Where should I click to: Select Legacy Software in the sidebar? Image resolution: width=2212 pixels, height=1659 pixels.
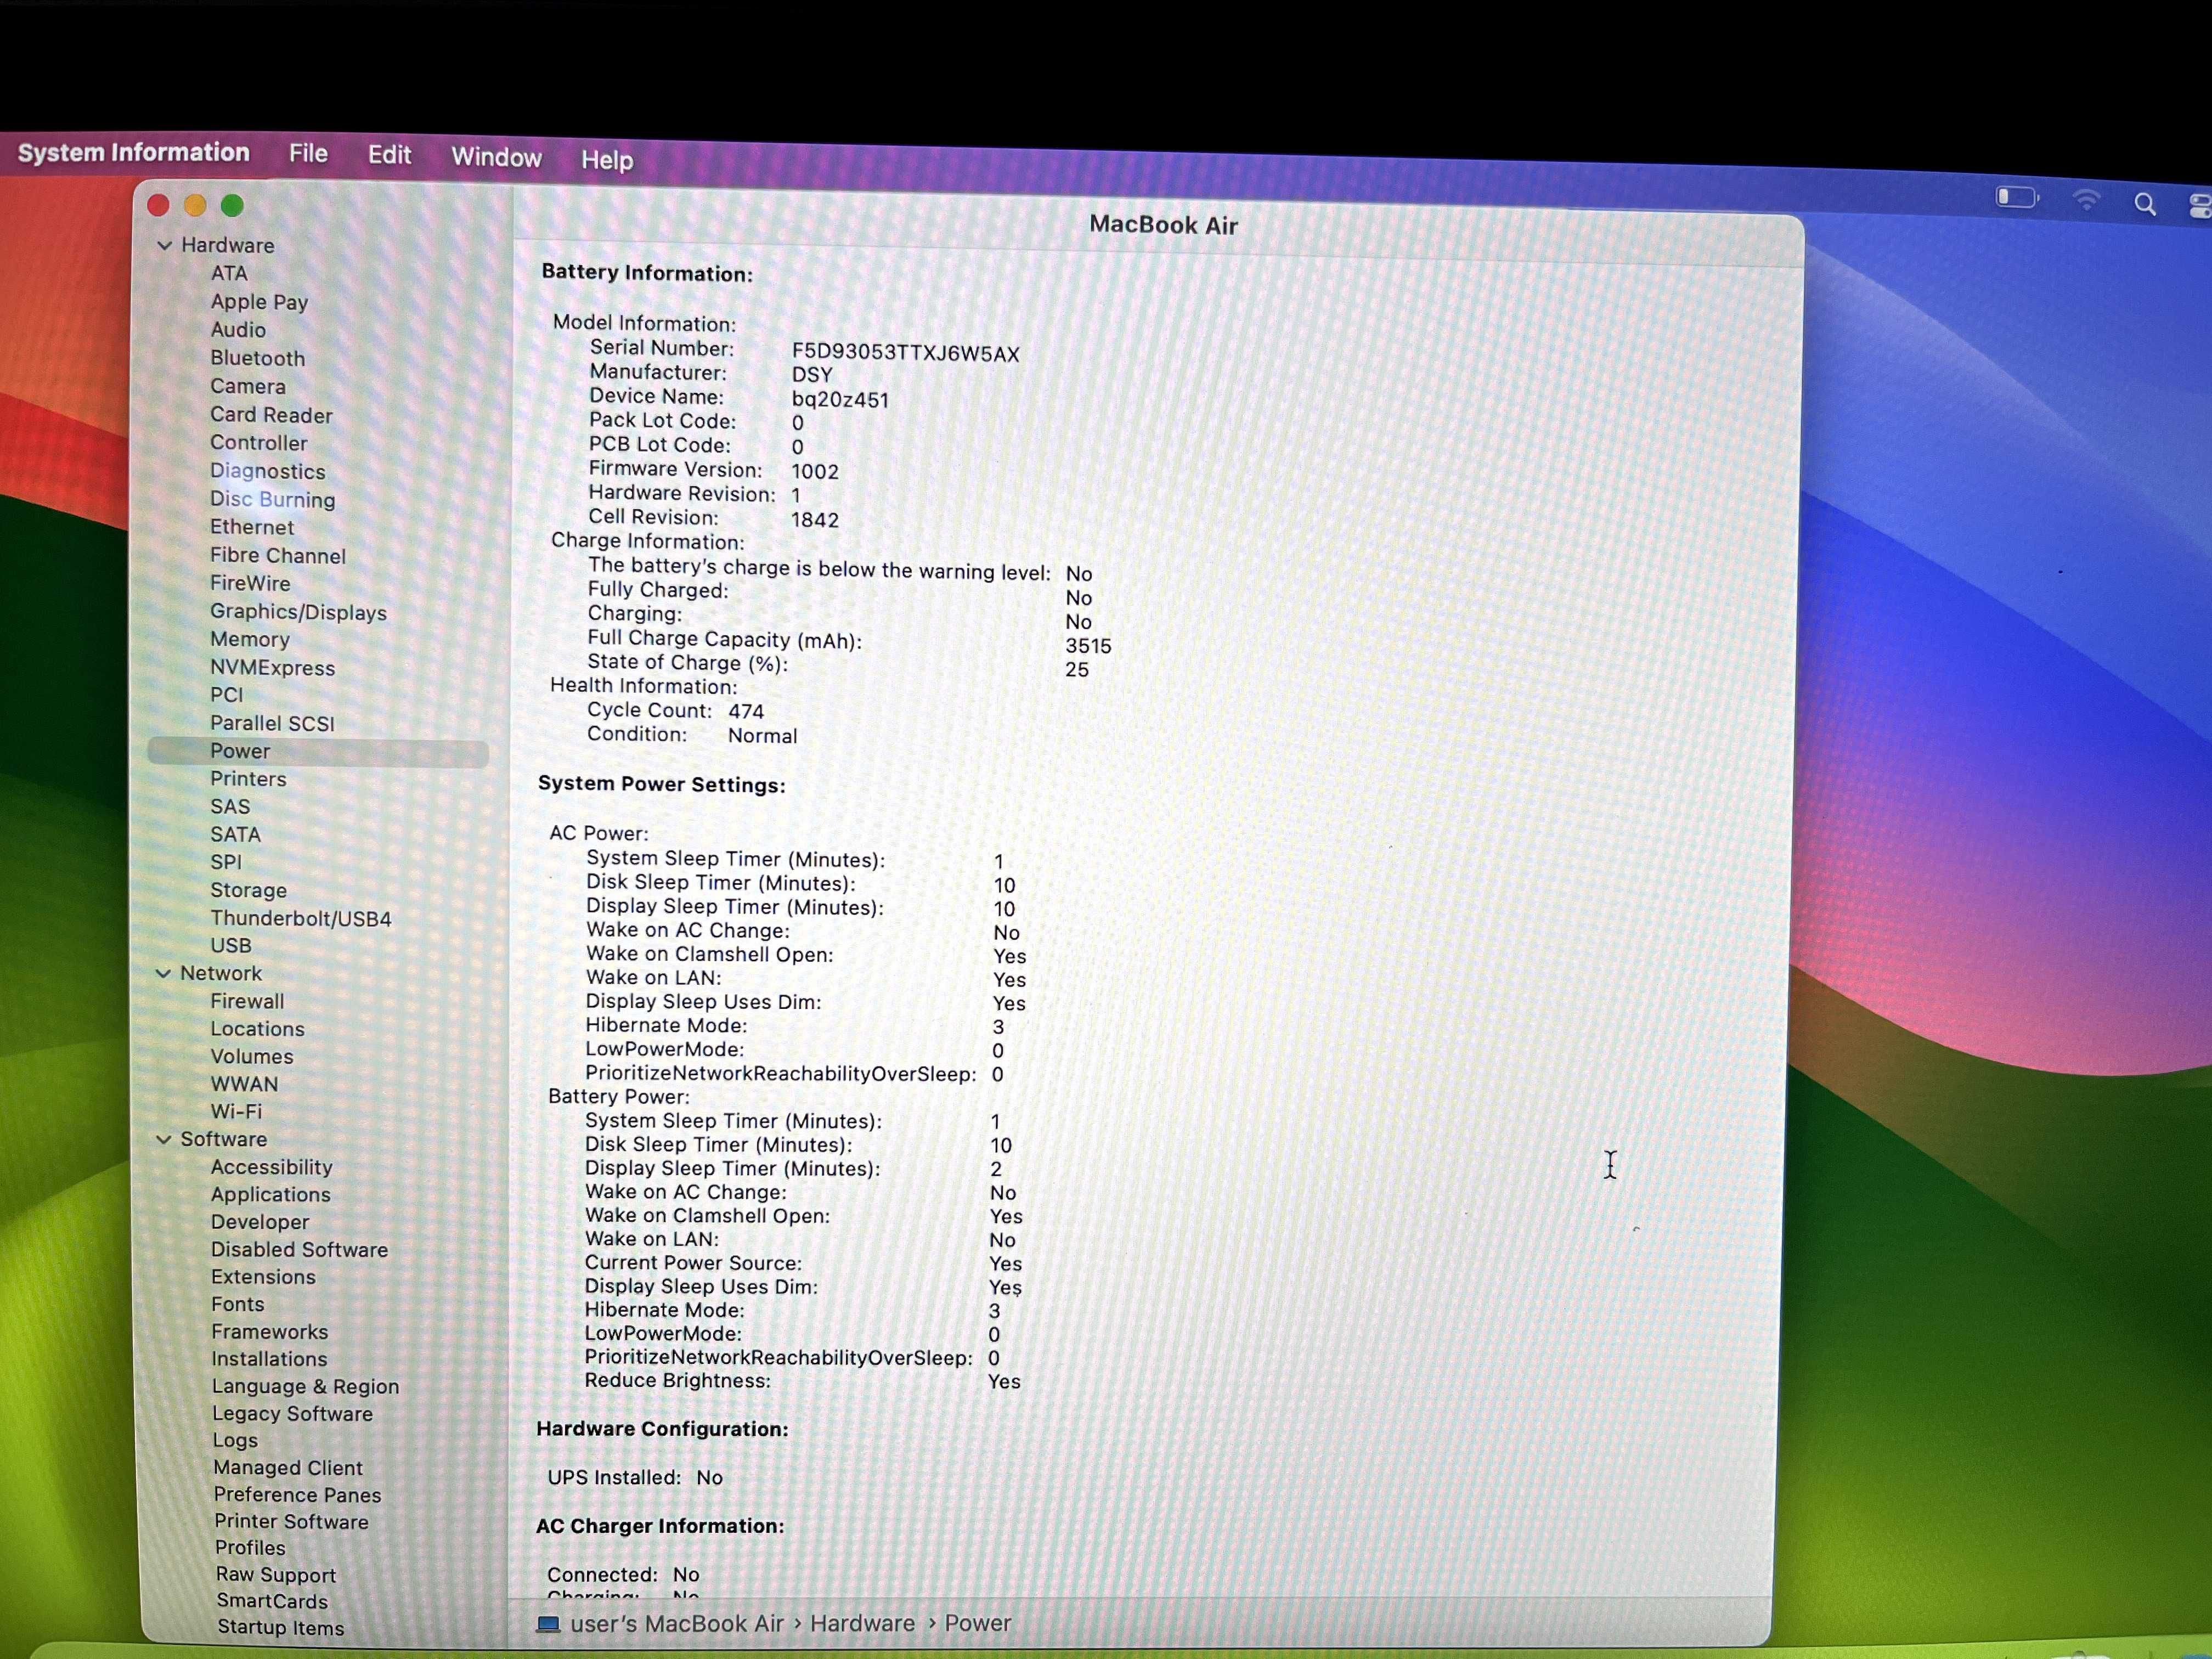pos(292,1414)
